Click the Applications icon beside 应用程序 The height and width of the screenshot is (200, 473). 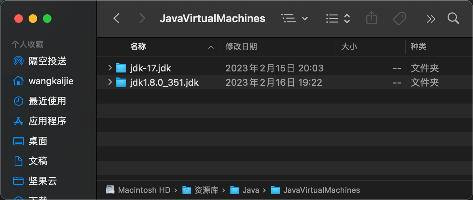[x=18, y=121]
